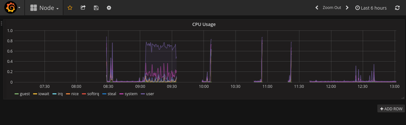This screenshot has height=125, width=406.
Task: Save dashboard with the floppy disk icon
Action: coord(96,8)
